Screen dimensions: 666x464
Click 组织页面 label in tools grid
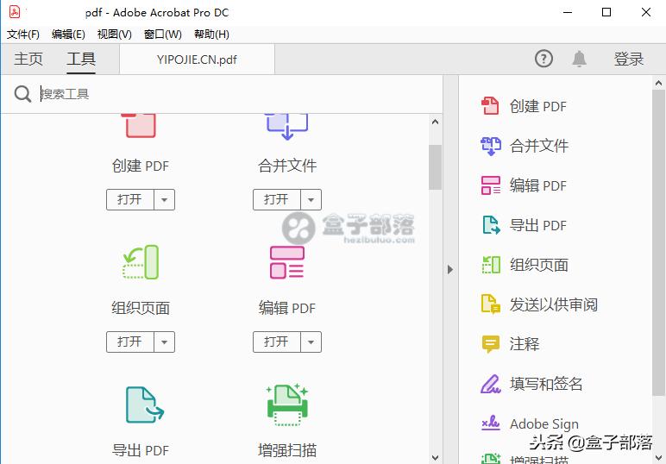[x=141, y=308]
